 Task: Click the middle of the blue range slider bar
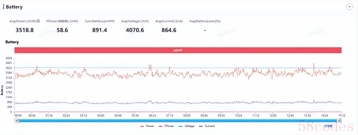pos(178,120)
